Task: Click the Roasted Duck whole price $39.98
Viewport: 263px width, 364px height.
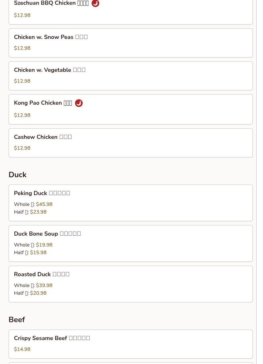Action: tap(44, 285)
